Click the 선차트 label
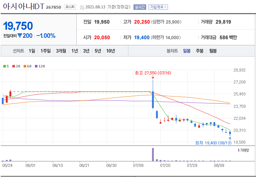256x177 pixels. 19,51
